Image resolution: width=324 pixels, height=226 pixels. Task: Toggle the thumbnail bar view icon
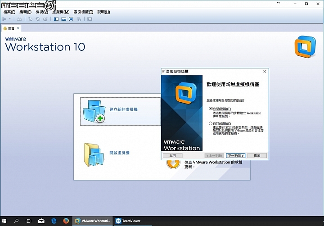pos(63,19)
